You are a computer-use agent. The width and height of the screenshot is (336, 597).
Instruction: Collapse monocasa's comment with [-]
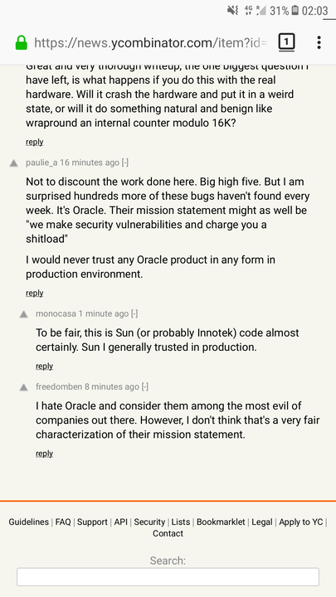[134, 314]
